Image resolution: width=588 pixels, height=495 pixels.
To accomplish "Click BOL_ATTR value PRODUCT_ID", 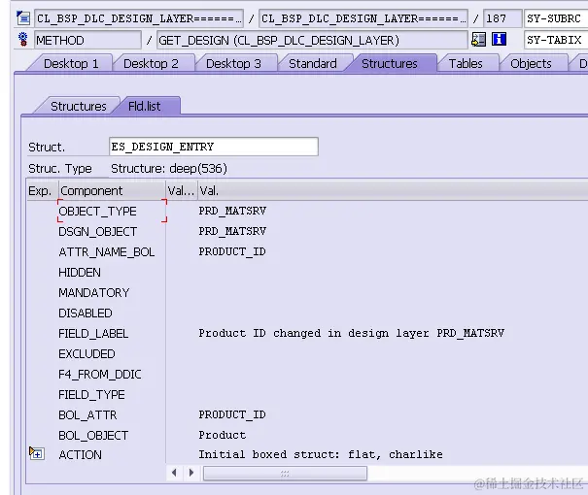I will tap(232, 414).
